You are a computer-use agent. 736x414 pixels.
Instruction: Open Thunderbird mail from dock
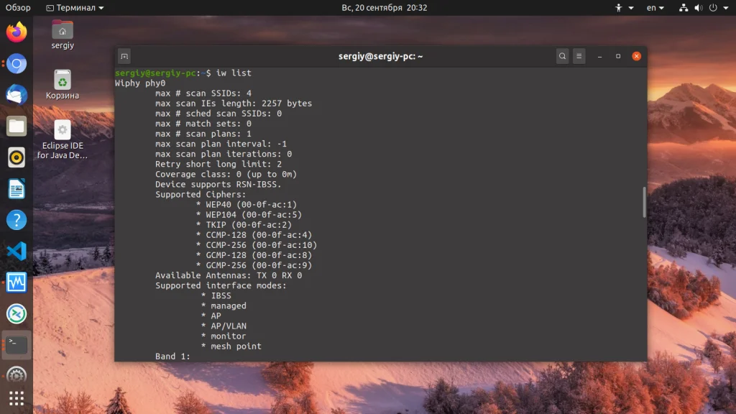pyautogui.click(x=17, y=95)
